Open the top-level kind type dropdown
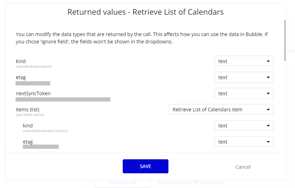Viewport: 295px width, 188px height. [244, 61]
